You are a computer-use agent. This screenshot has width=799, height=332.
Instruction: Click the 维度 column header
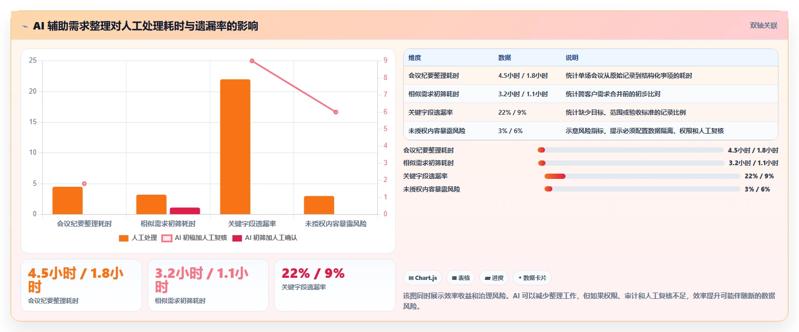point(415,58)
